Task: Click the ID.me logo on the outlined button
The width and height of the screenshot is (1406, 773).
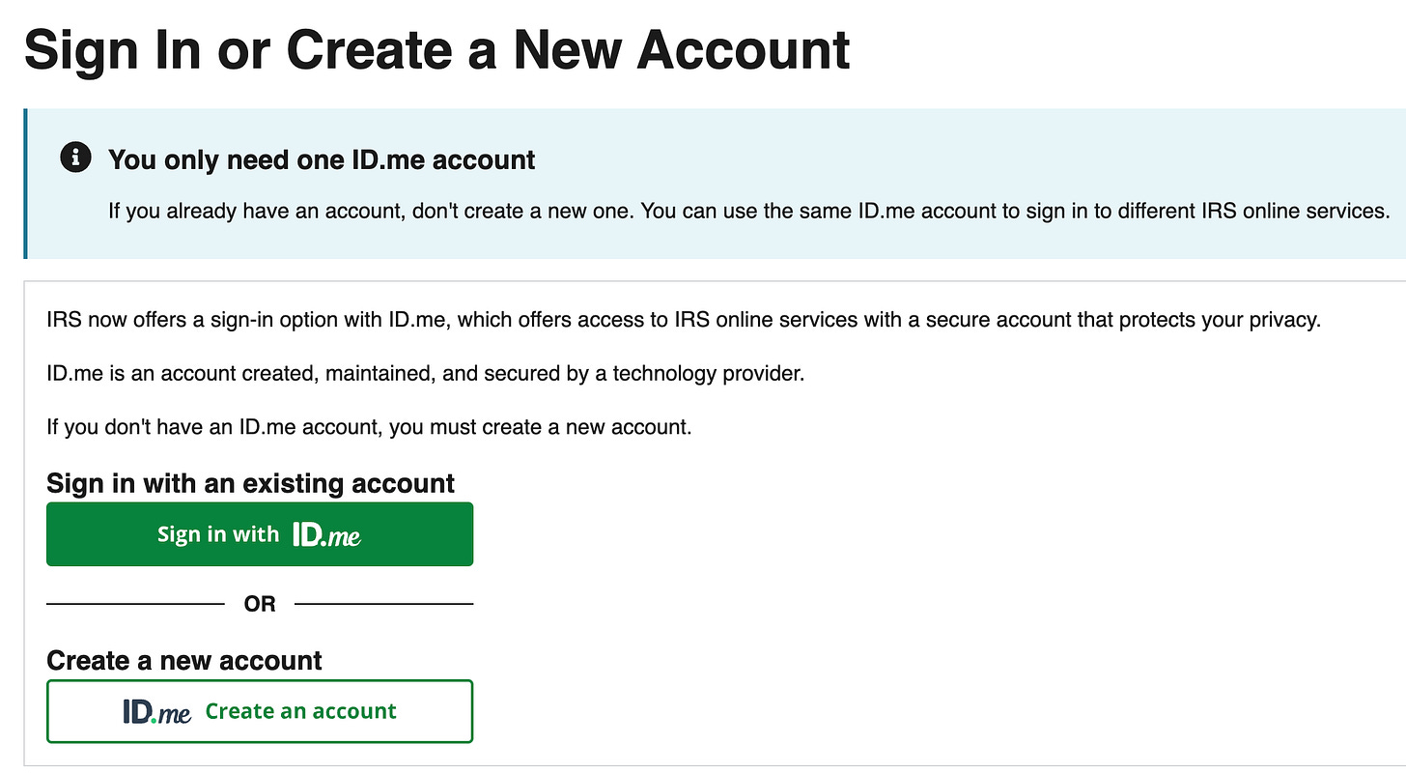Action: (x=158, y=711)
